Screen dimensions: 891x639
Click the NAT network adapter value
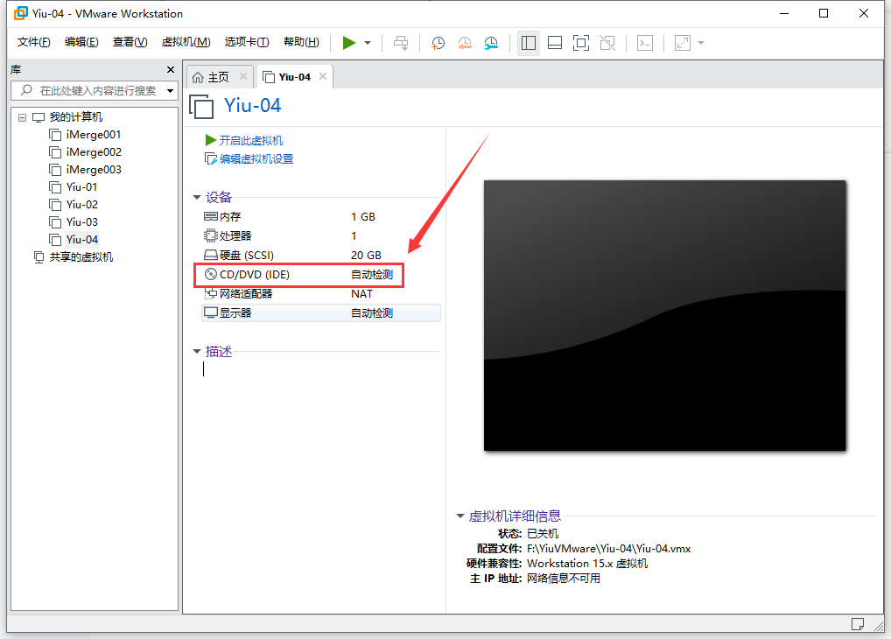coord(362,294)
